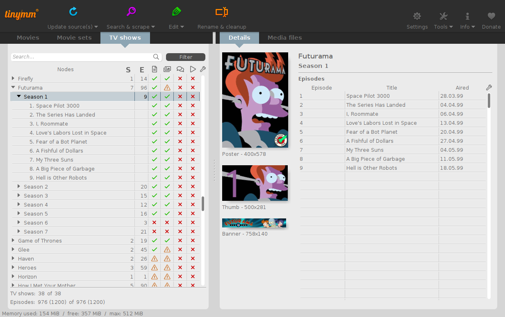Select the TV shows tab
This screenshot has width=505, height=317.
(x=125, y=38)
